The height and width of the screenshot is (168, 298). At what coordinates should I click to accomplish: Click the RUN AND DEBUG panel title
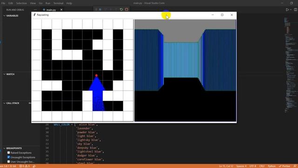click(15, 10)
